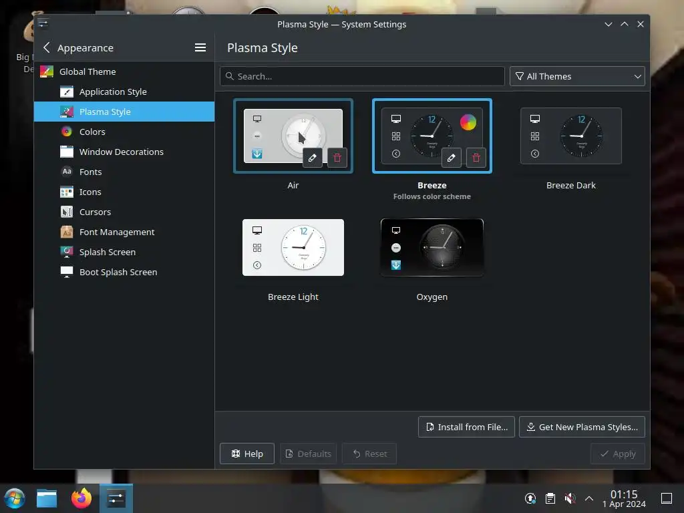This screenshot has width=684, height=513.
Task: Click the show desktop icon in the taskbar
Action: (x=667, y=498)
